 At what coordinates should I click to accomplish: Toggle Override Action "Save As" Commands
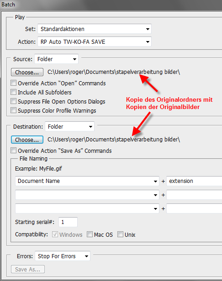[13, 151]
